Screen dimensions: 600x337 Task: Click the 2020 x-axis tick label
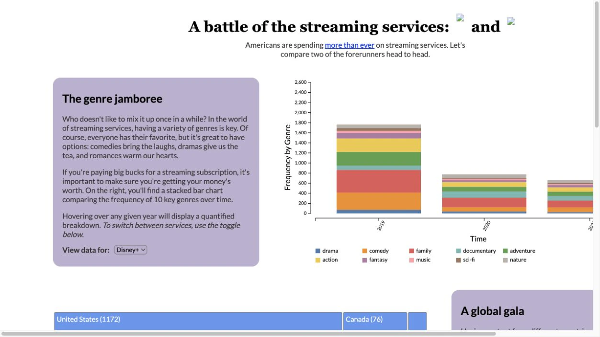click(x=487, y=226)
